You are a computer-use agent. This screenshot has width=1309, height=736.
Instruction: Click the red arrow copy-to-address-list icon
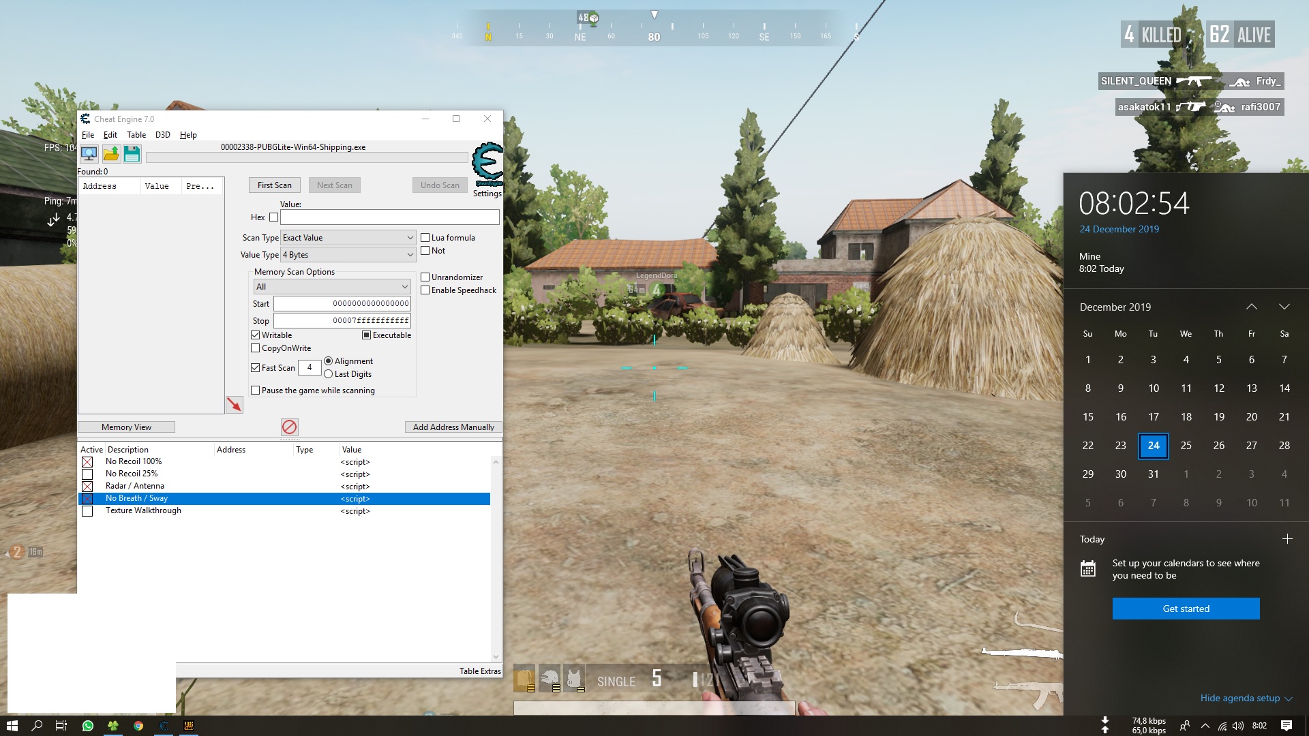(x=235, y=405)
